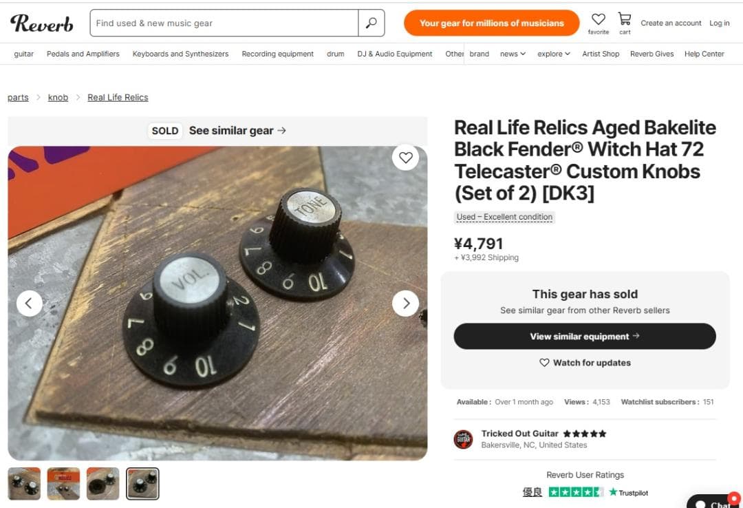Click View similar equipment button
743x508 pixels.
pos(585,337)
